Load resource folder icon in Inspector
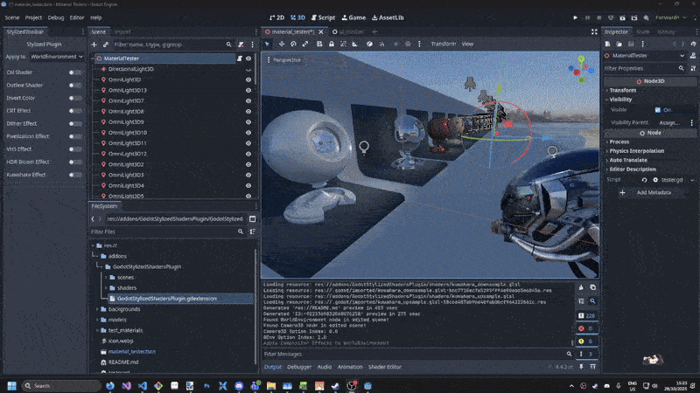The height and width of the screenshot is (393, 700). click(x=619, y=45)
